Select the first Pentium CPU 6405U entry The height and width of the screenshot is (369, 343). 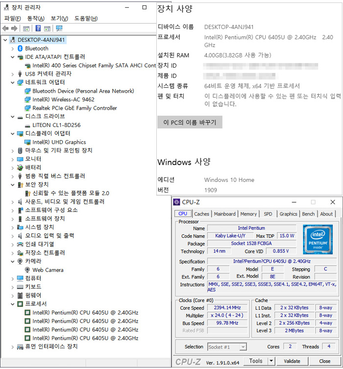(85, 313)
